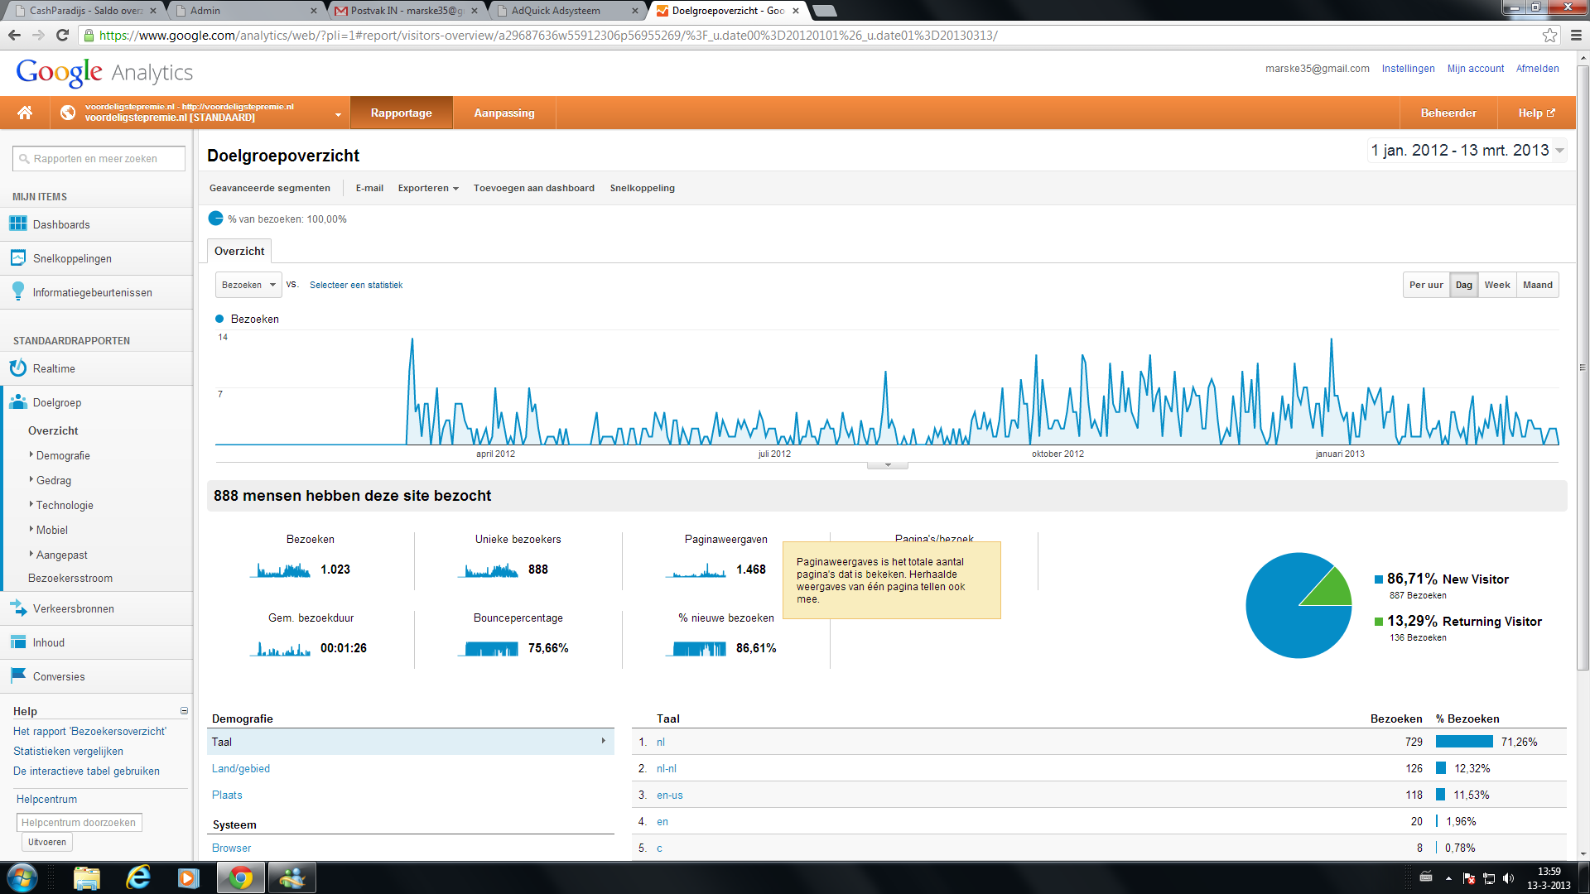The width and height of the screenshot is (1590, 894).
Task: Open the Help menu item
Action: [1536, 113]
